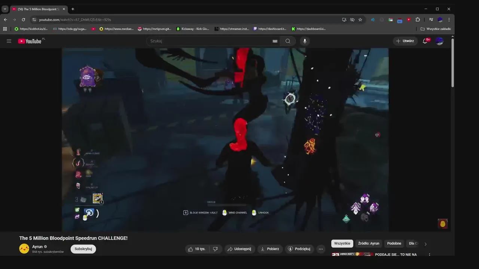Select the Wszystkie chip

point(342,244)
